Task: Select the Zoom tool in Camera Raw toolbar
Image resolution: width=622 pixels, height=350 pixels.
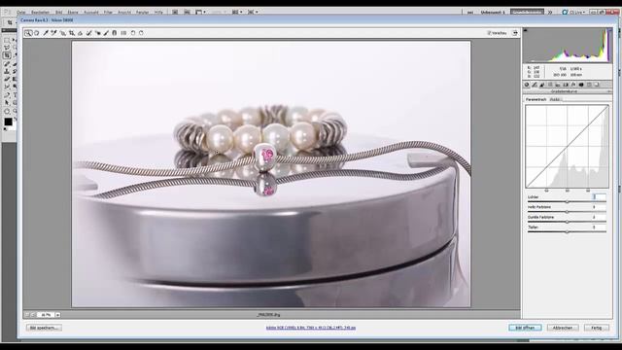Action: pos(28,33)
